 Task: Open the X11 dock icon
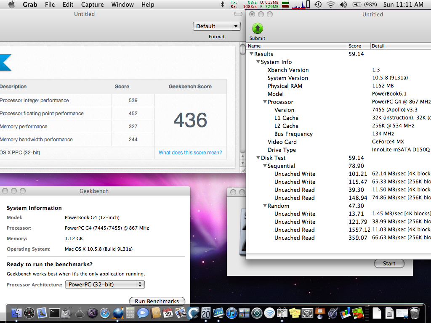[92, 313]
